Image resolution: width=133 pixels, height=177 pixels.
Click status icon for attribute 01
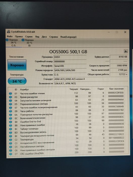click(x=10, y=94)
